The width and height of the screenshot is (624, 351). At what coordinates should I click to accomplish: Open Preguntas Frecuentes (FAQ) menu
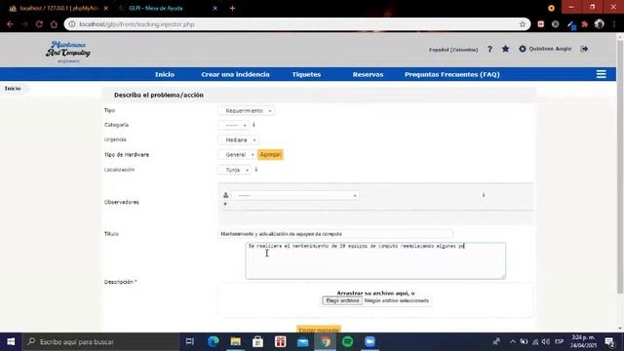[452, 74]
